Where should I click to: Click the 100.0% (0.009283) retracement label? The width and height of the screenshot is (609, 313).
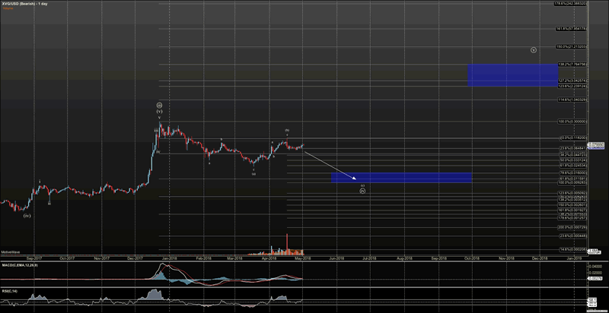point(572,182)
